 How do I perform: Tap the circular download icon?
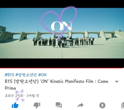pos(102,105)
